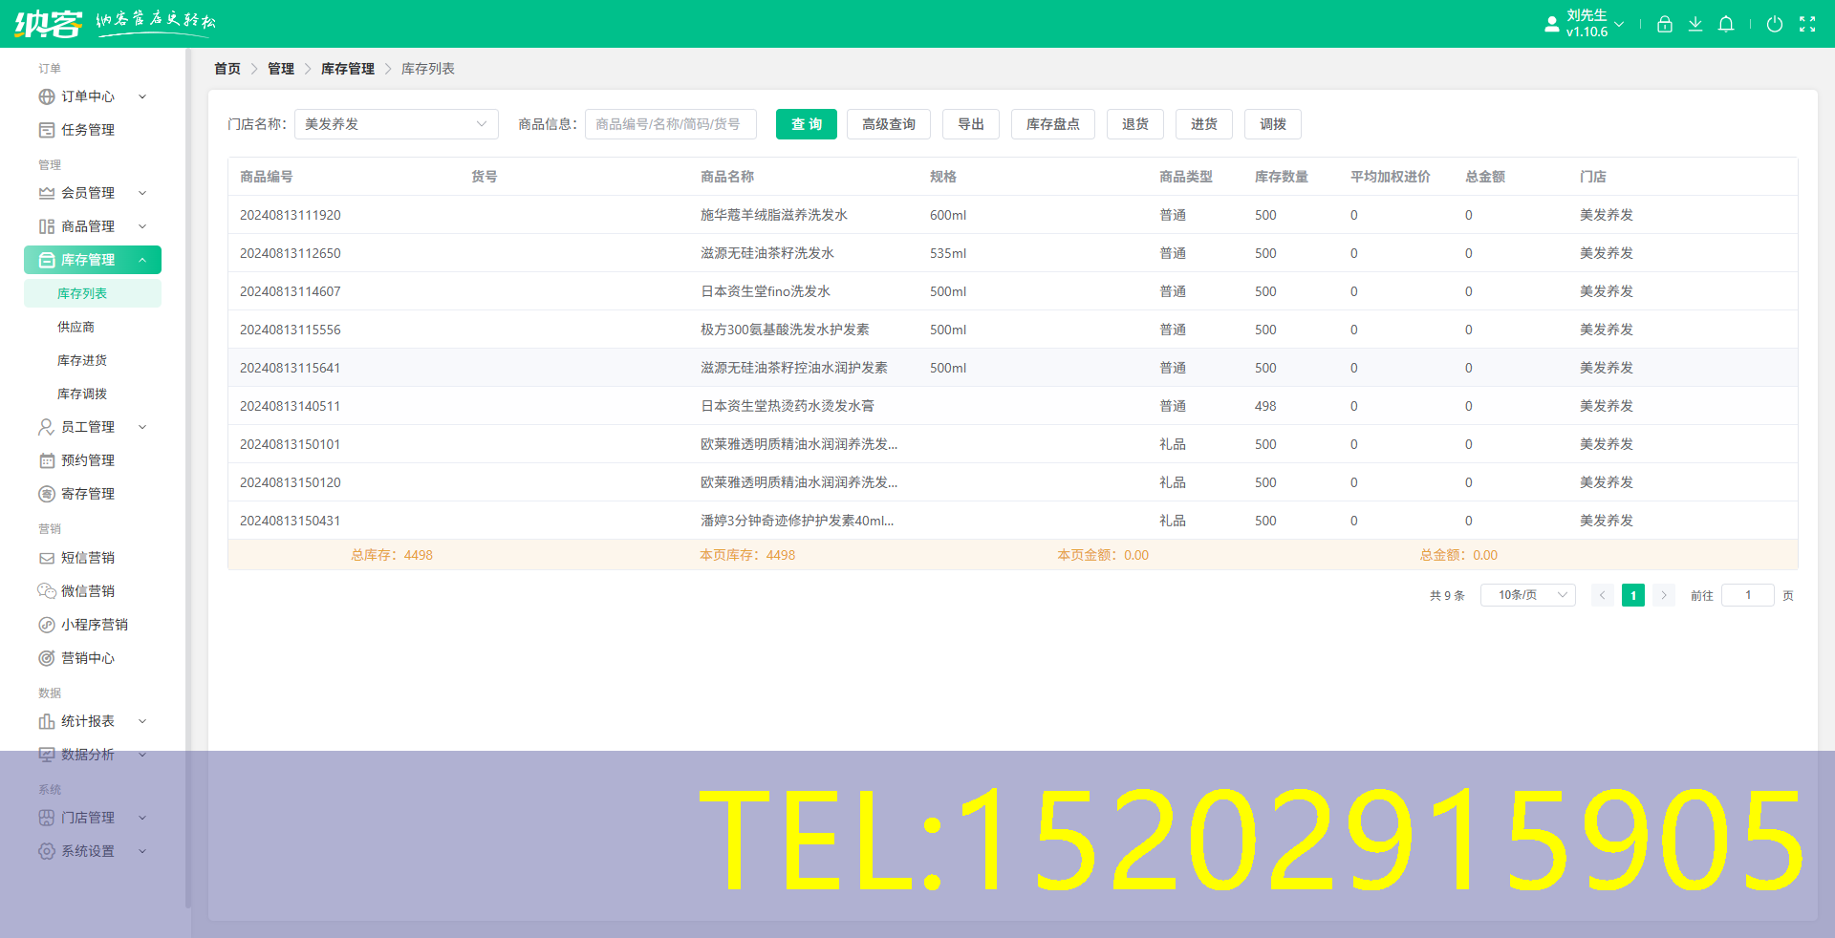Click the lock screen icon in header

[1665, 24]
